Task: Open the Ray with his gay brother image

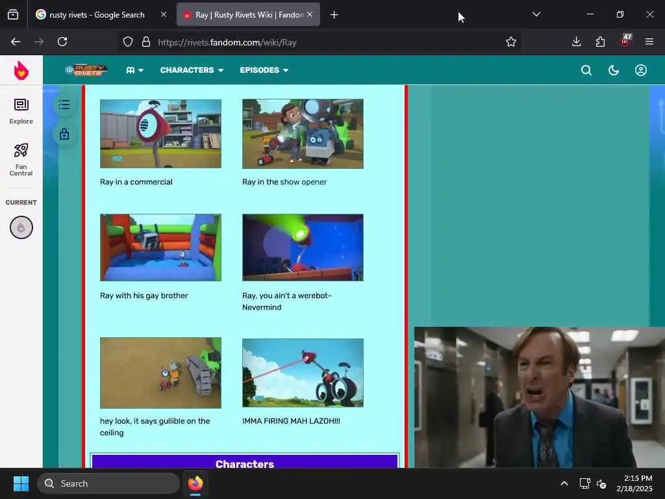Action: (160, 248)
